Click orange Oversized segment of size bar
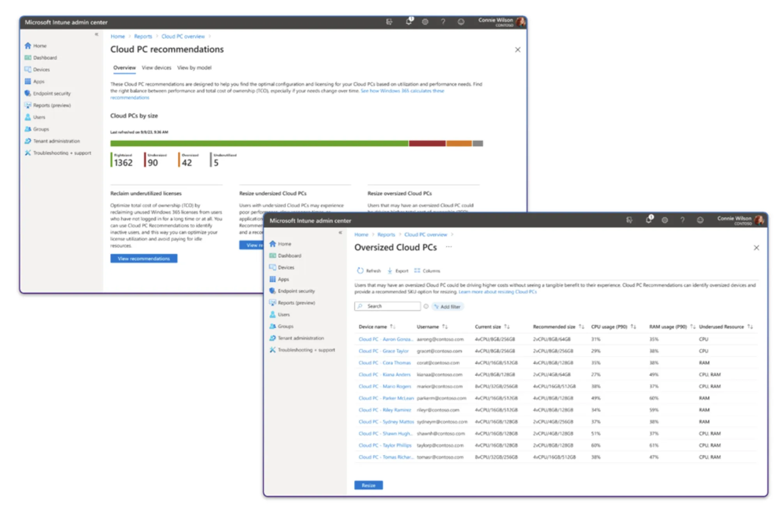The height and width of the screenshot is (518, 782). tap(459, 144)
